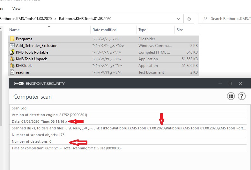Sort files by Date modified column
This screenshot has width=251, height=170.
click(x=104, y=30)
